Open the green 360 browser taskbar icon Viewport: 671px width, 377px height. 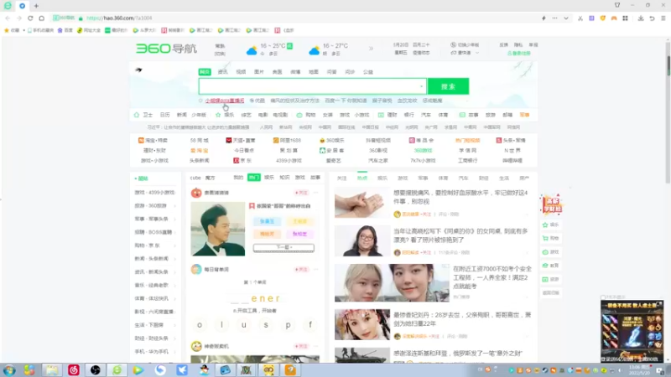pyautogui.click(x=117, y=369)
